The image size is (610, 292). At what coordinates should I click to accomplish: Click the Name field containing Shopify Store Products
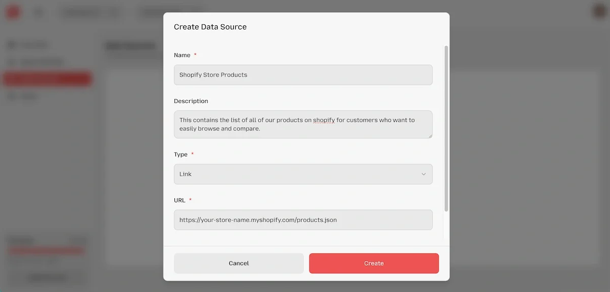click(x=303, y=75)
